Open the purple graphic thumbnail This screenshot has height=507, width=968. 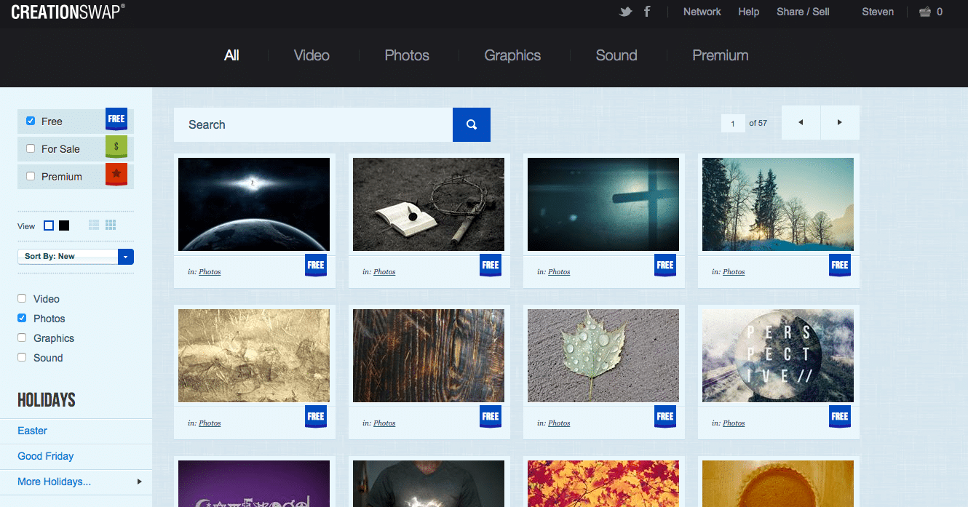tap(254, 484)
